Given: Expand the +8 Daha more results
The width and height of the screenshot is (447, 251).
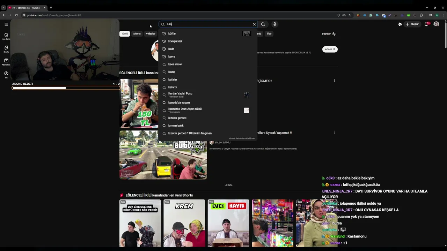Looking at the screenshot, I should coord(228,185).
